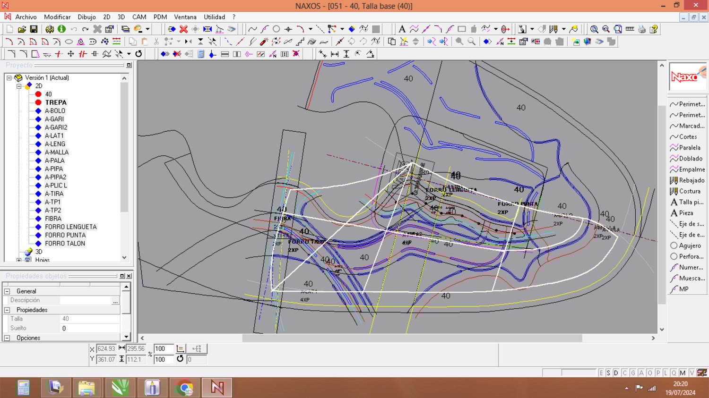Click the move cross-arrows icon
The height and width of the screenshot is (398, 709).
[71, 54]
